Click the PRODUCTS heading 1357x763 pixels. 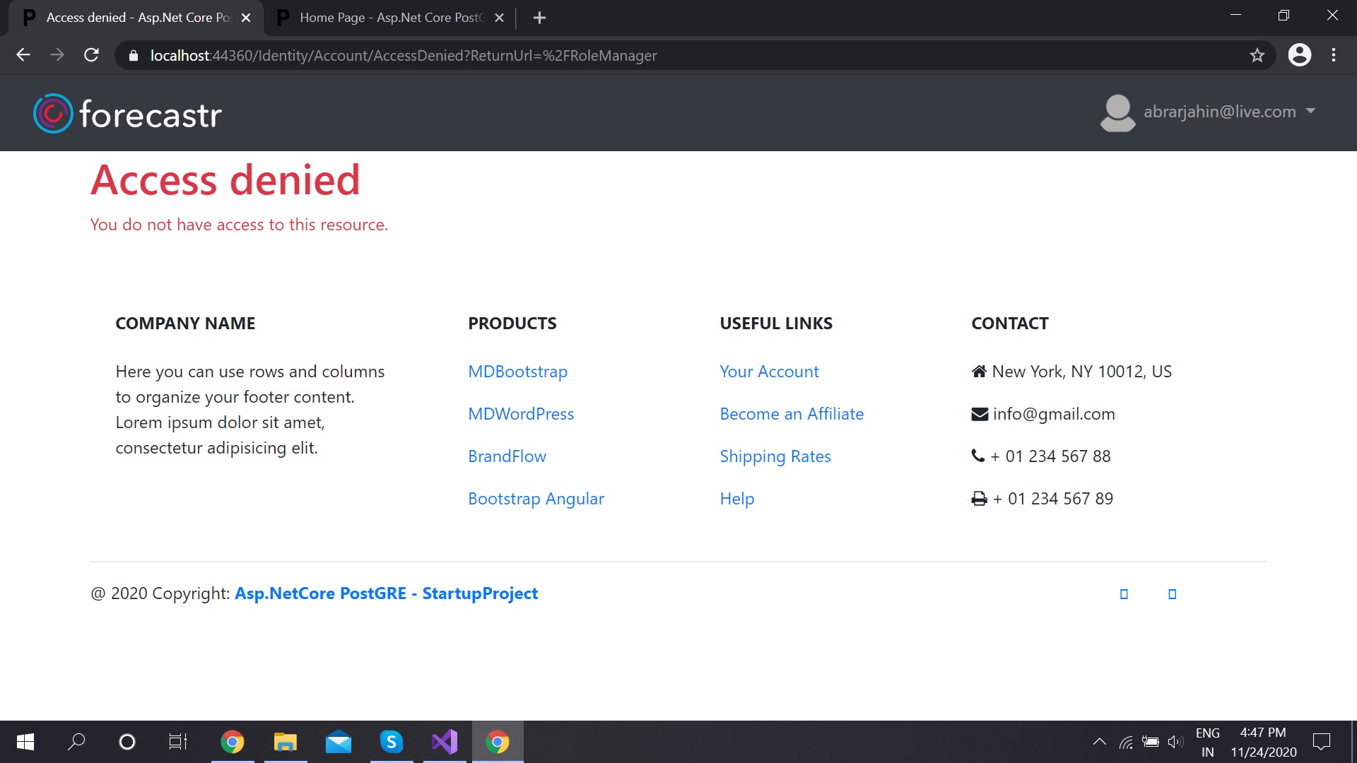pos(512,324)
